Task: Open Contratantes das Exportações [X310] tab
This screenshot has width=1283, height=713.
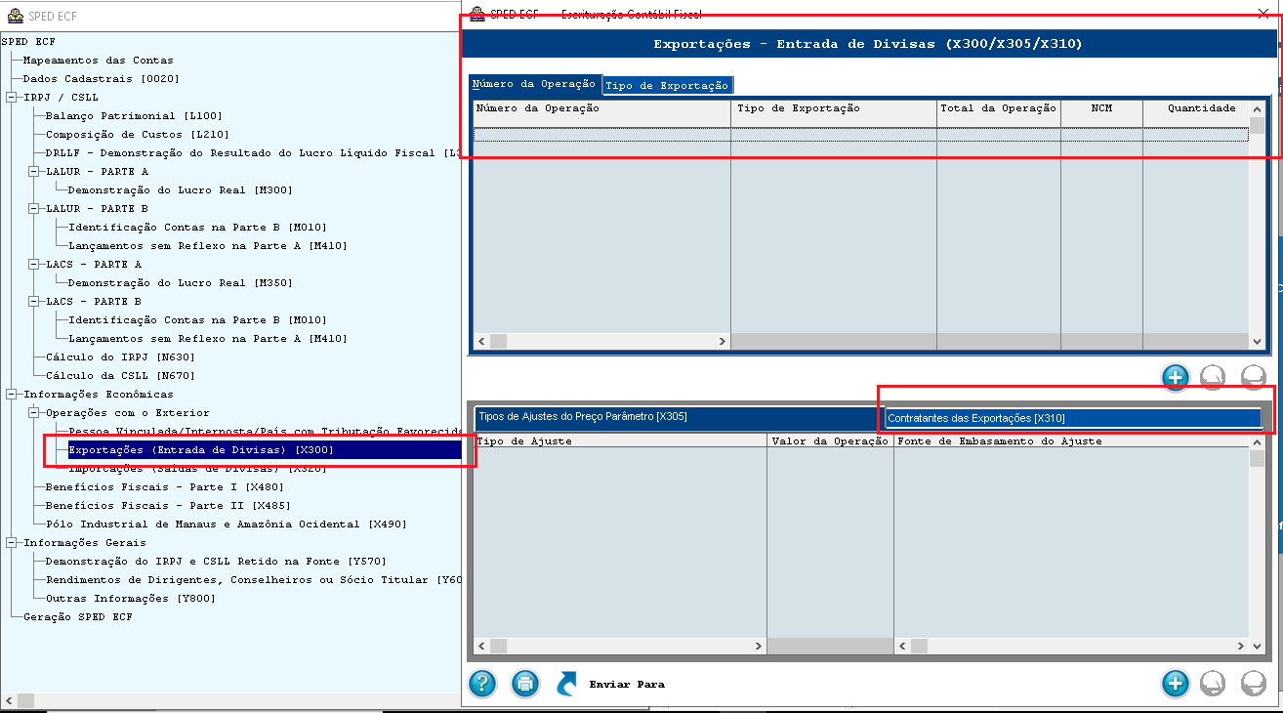Action: point(1072,418)
